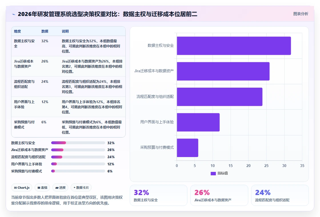
Task: Click the footnote paragraph starting 当前章节指出
Action: click(x=67, y=200)
